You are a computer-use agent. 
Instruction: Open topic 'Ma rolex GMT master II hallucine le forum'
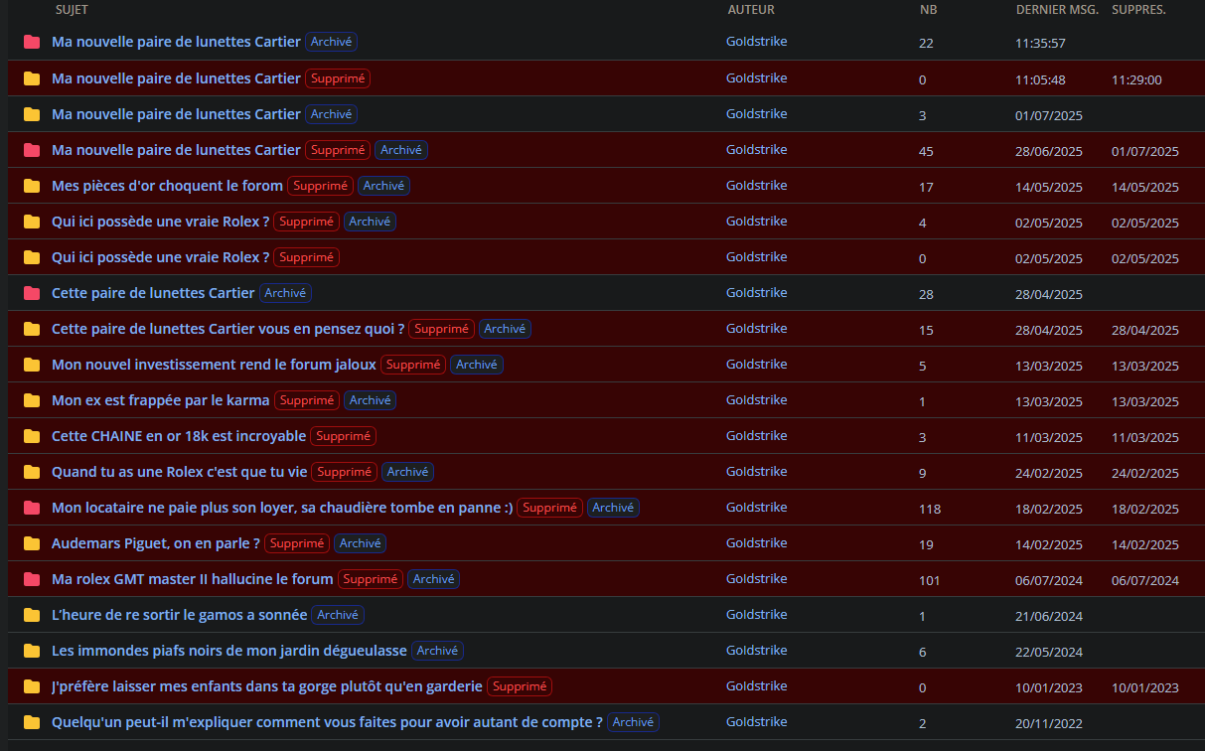point(193,579)
